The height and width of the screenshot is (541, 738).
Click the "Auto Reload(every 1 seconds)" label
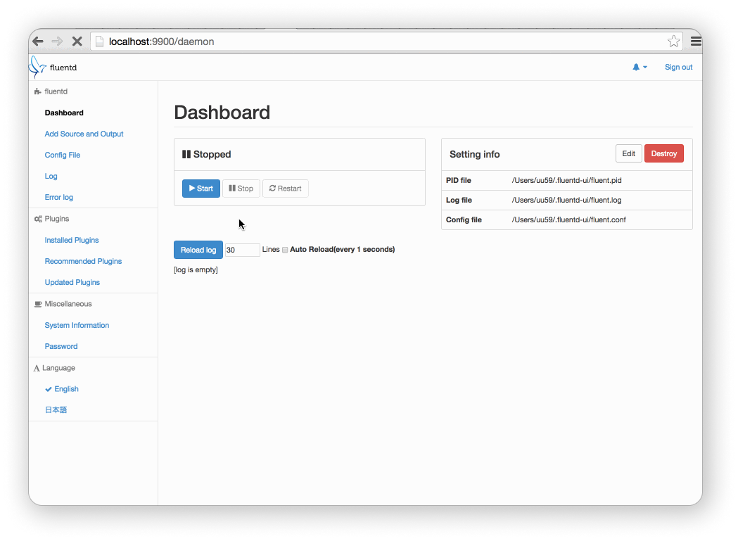342,250
